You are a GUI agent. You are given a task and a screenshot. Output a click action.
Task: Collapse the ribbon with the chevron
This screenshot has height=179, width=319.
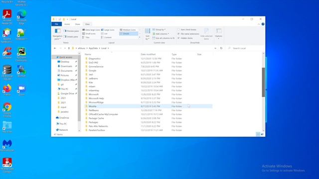[x=259, y=24]
